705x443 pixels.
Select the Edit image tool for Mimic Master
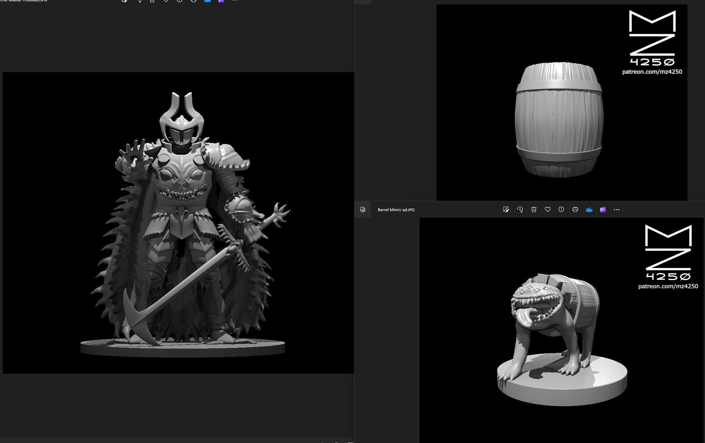tap(124, 1)
